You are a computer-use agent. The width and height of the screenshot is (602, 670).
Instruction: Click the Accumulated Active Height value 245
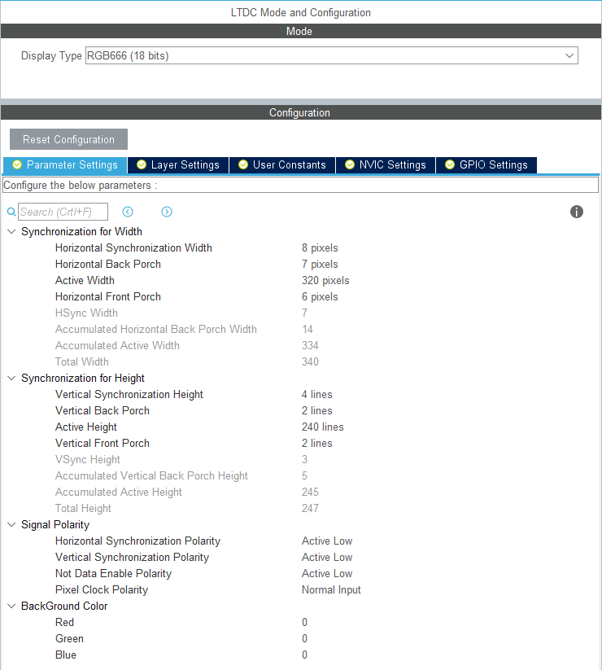310,492
